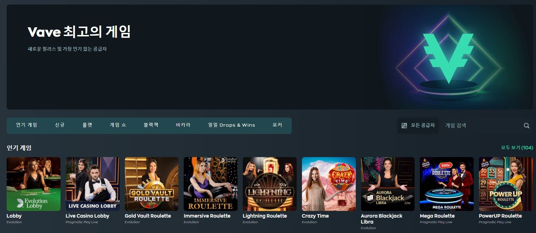536x233 pixels.
Task: Switch to the 포커 tab
Action: pyautogui.click(x=277, y=125)
